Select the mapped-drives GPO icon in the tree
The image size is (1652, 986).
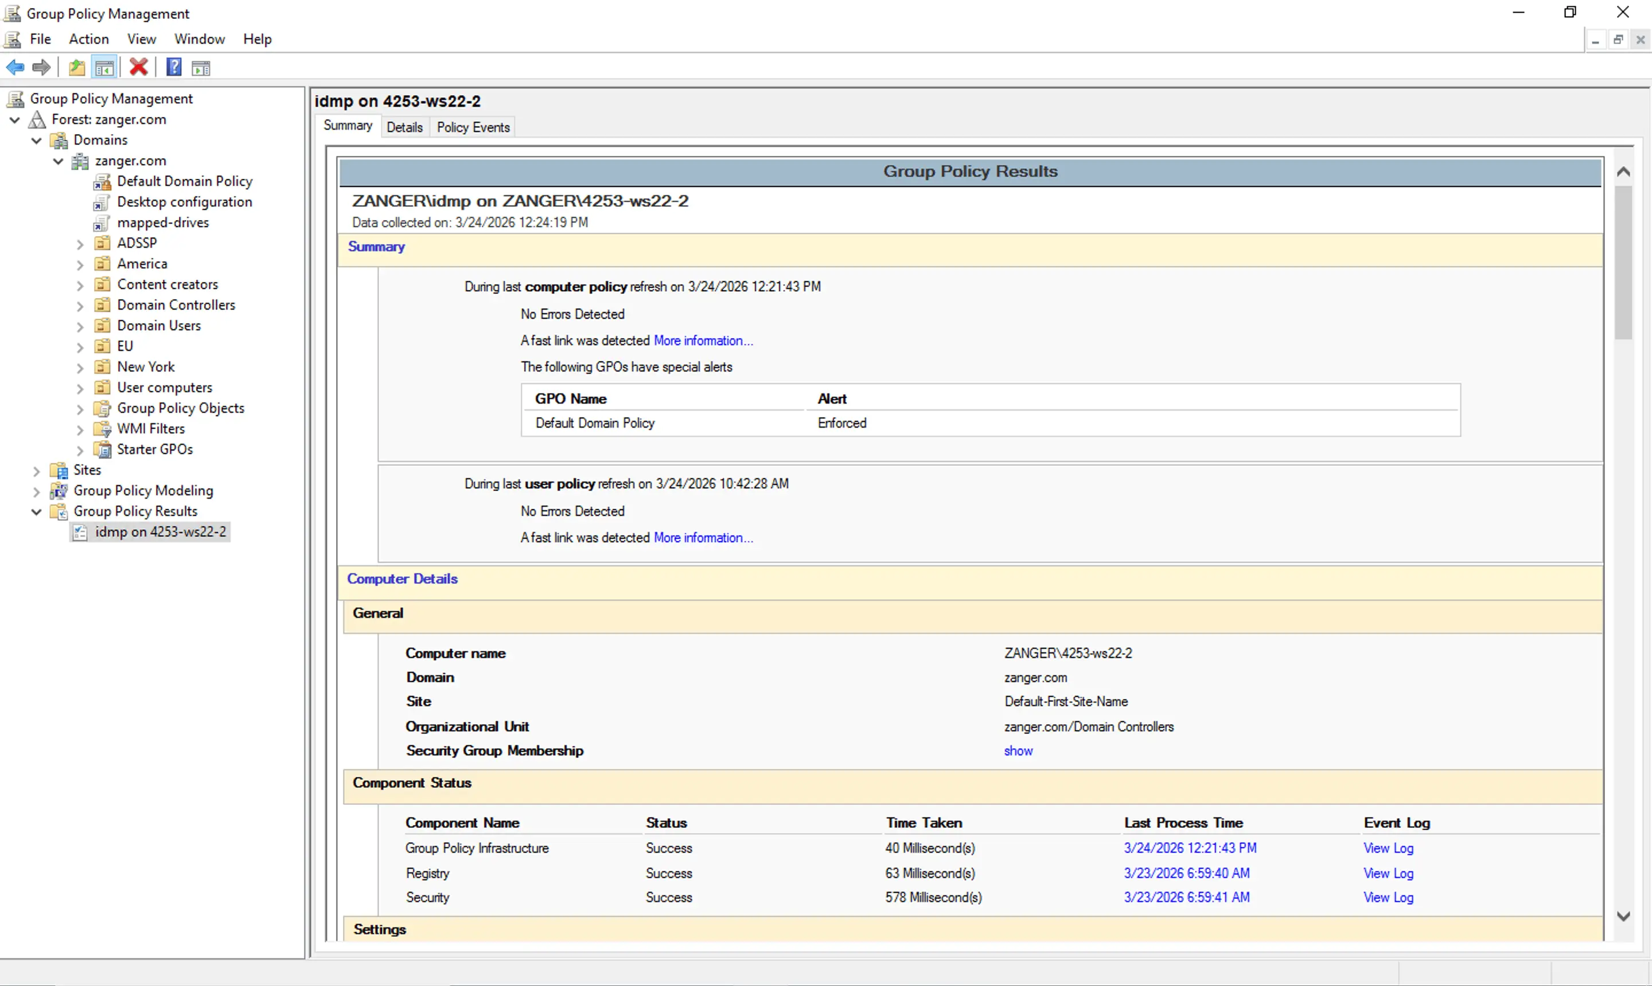click(x=102, y=222)
